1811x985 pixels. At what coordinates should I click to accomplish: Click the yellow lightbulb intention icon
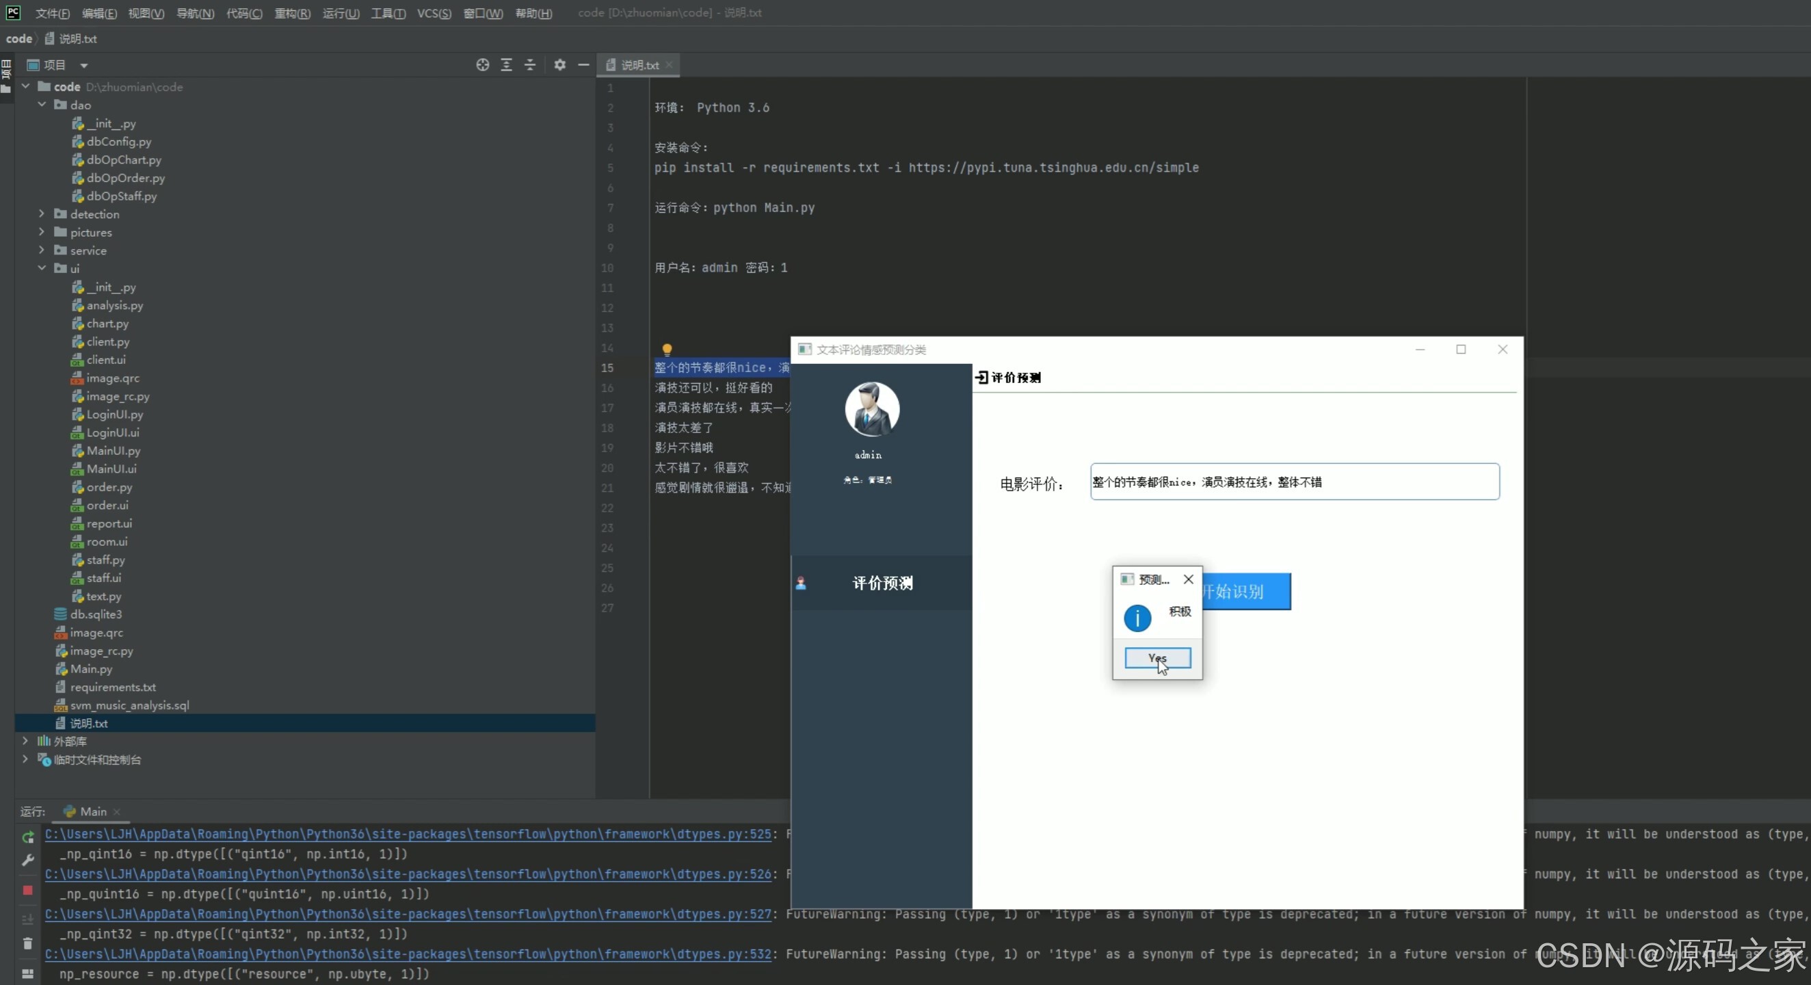coord(666,350)
